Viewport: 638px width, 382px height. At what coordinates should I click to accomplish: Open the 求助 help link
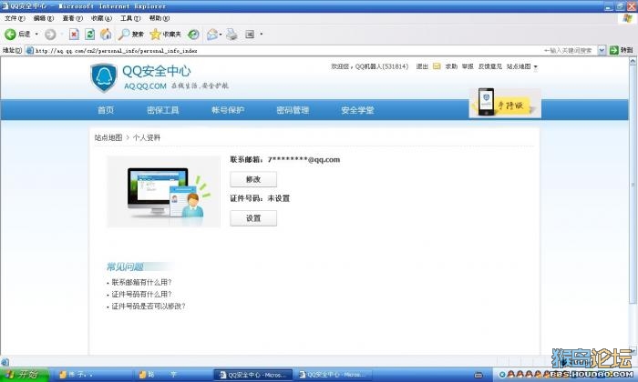[x=451, y=66]
